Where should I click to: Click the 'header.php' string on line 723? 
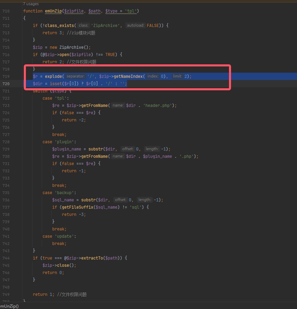pyautogui.click(x=157, y=106)
